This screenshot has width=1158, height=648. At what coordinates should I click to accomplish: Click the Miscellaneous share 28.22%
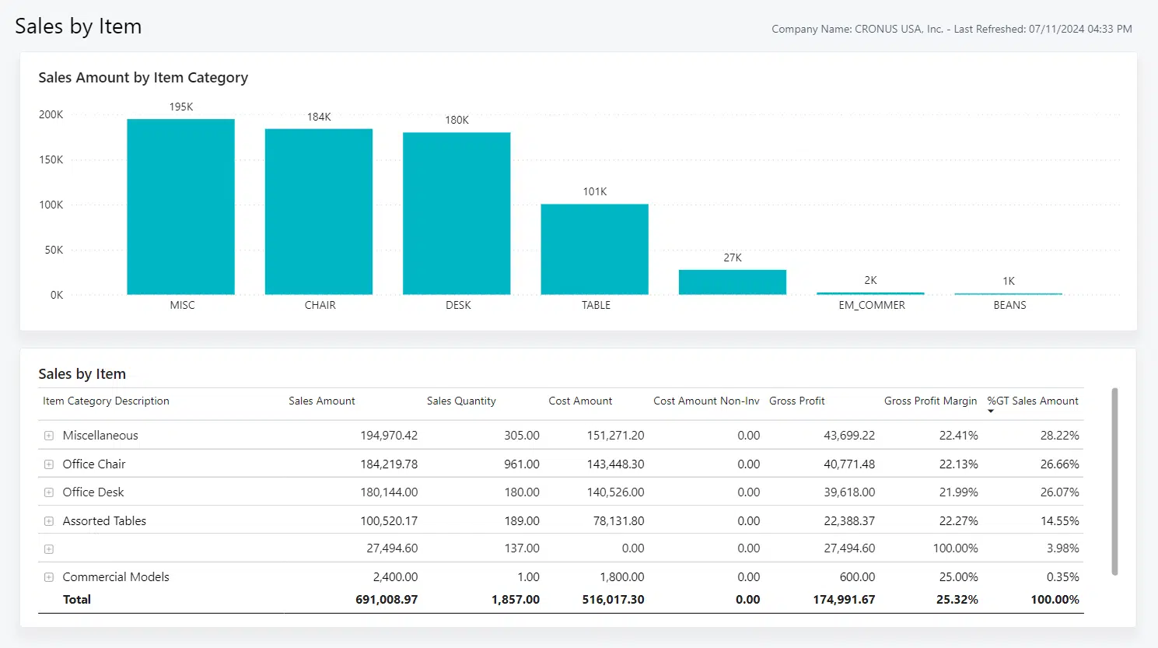[x=1060, y=436]
